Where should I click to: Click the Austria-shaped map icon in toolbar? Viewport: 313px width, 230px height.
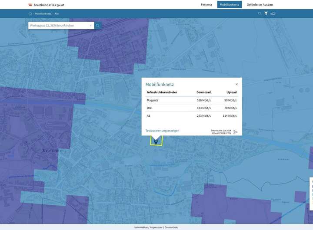point(273,13)
